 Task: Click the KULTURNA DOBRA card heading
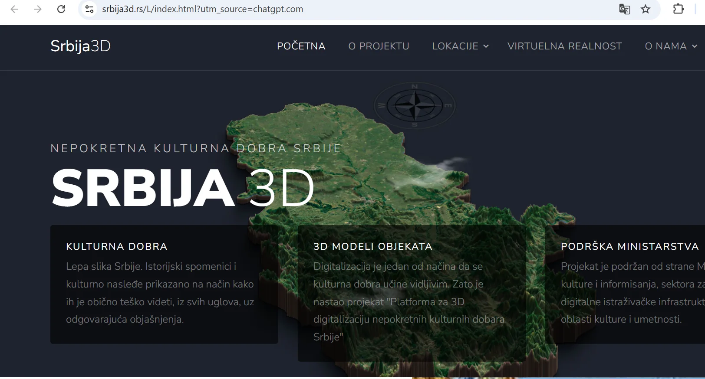tap(117, 246)
